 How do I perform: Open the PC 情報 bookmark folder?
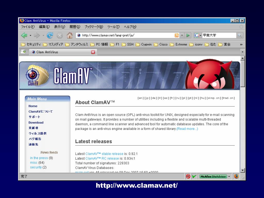pos(99,44)
